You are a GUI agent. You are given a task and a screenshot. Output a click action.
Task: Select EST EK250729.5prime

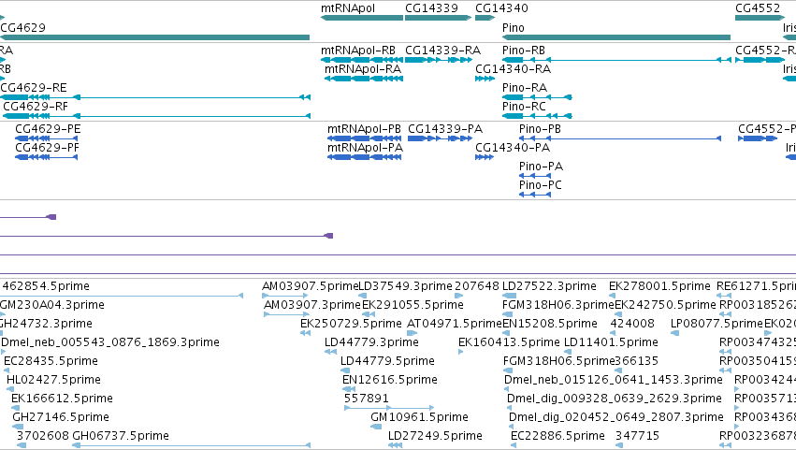[x=351, y=324]
